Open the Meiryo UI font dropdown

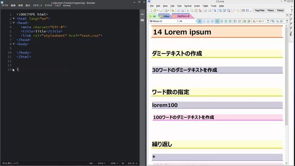coord(177,21)
